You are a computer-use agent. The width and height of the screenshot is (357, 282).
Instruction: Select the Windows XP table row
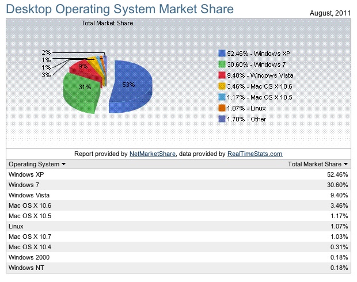tap(178, 174)
